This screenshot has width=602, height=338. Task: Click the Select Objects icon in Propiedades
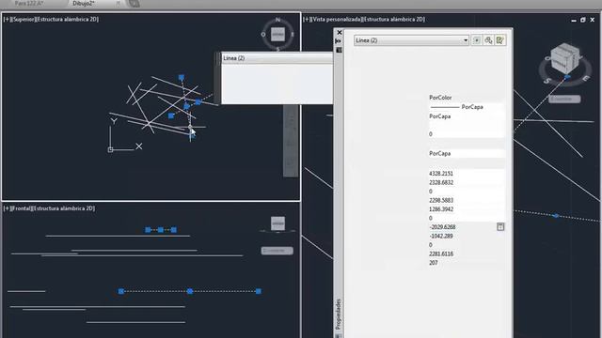coord(488,40)
